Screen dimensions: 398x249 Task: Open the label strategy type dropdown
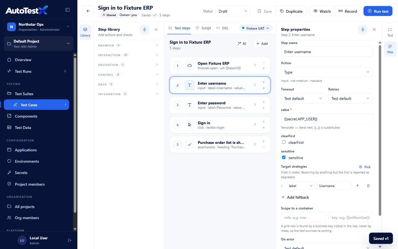(x=301, y=186)
